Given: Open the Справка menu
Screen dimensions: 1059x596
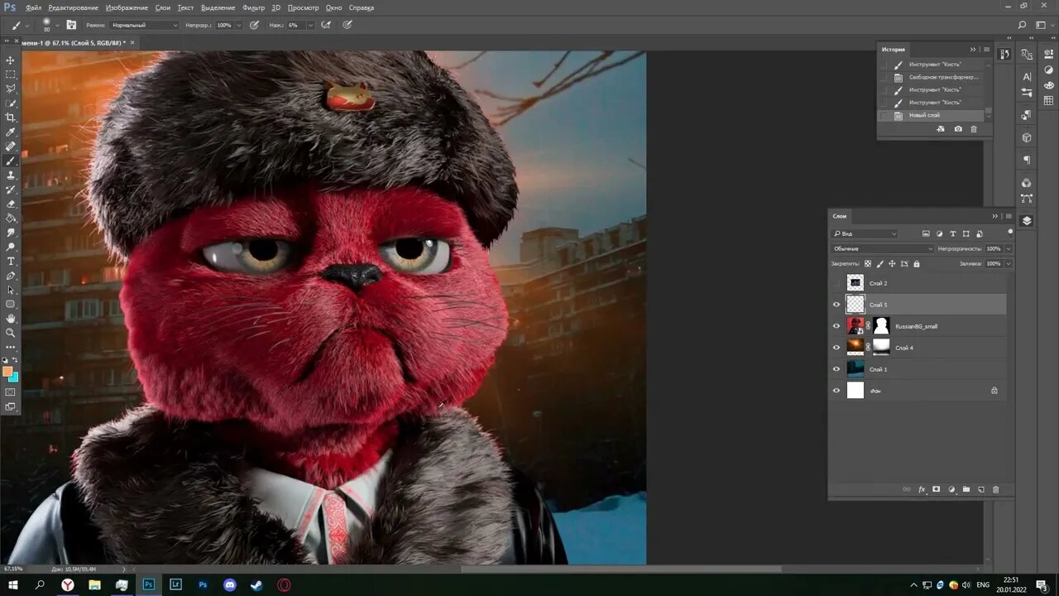Looking at the screenshot, I should (362, 7).
